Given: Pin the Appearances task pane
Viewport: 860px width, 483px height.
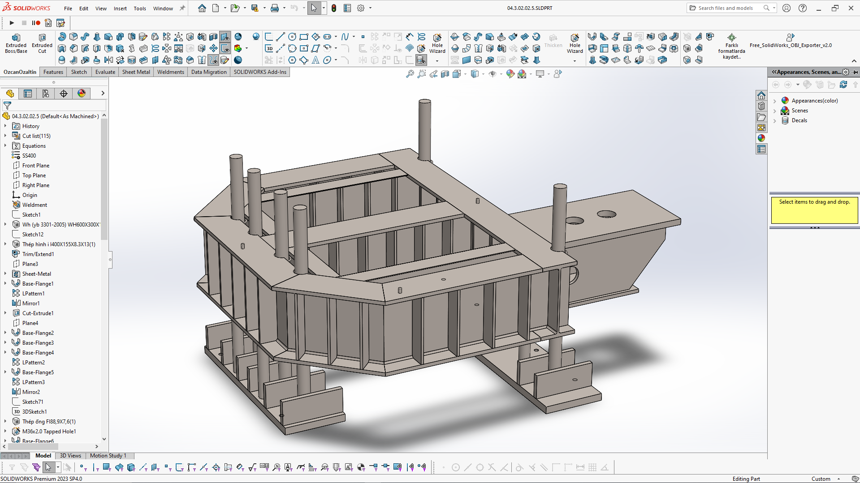Looking at the screenshot, I should click(x=855, y=72).
